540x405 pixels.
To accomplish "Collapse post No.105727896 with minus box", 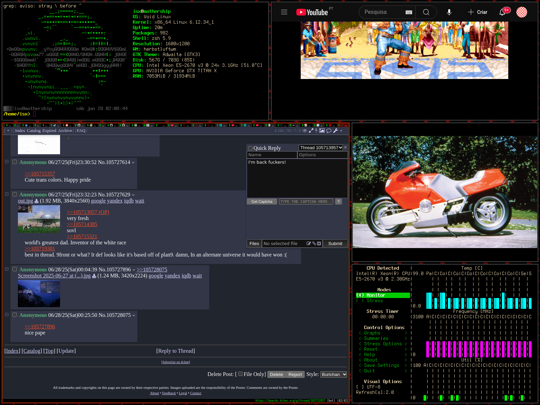I will tap(6, 269).
